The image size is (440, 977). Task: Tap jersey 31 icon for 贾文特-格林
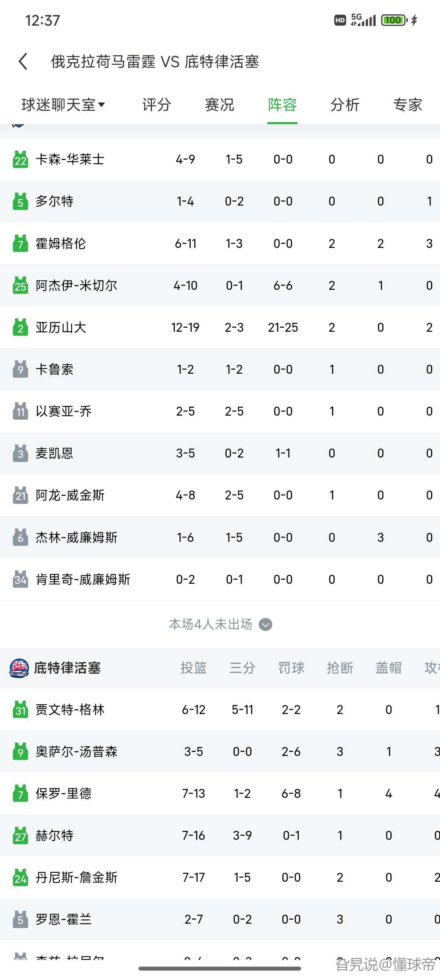click(20, 710)
